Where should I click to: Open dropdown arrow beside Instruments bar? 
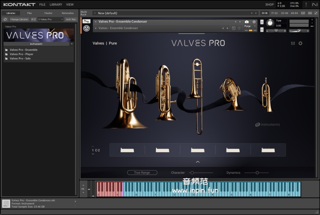tap(72, 44)
